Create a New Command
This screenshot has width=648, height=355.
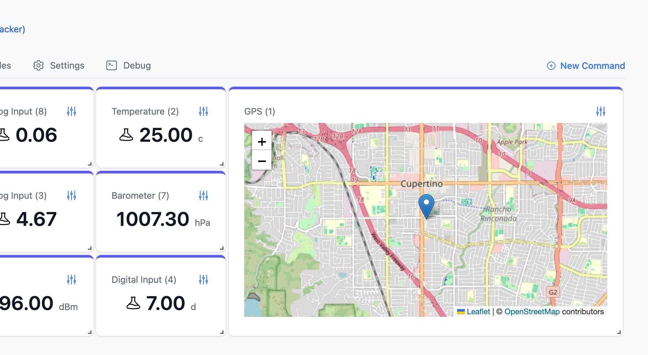(586, 66)
